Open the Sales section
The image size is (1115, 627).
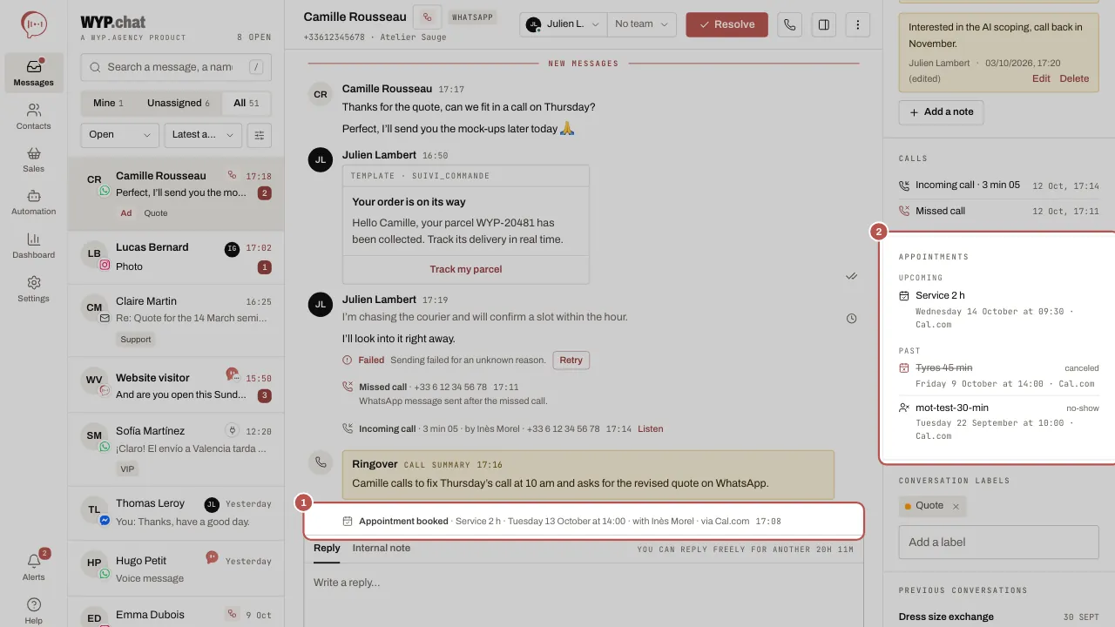[x=33, y=159]
